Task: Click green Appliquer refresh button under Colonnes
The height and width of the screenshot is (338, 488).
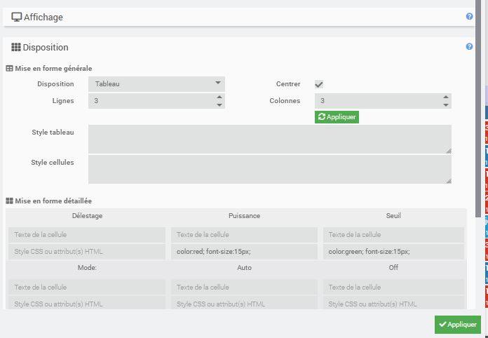Action: (337, 117)
